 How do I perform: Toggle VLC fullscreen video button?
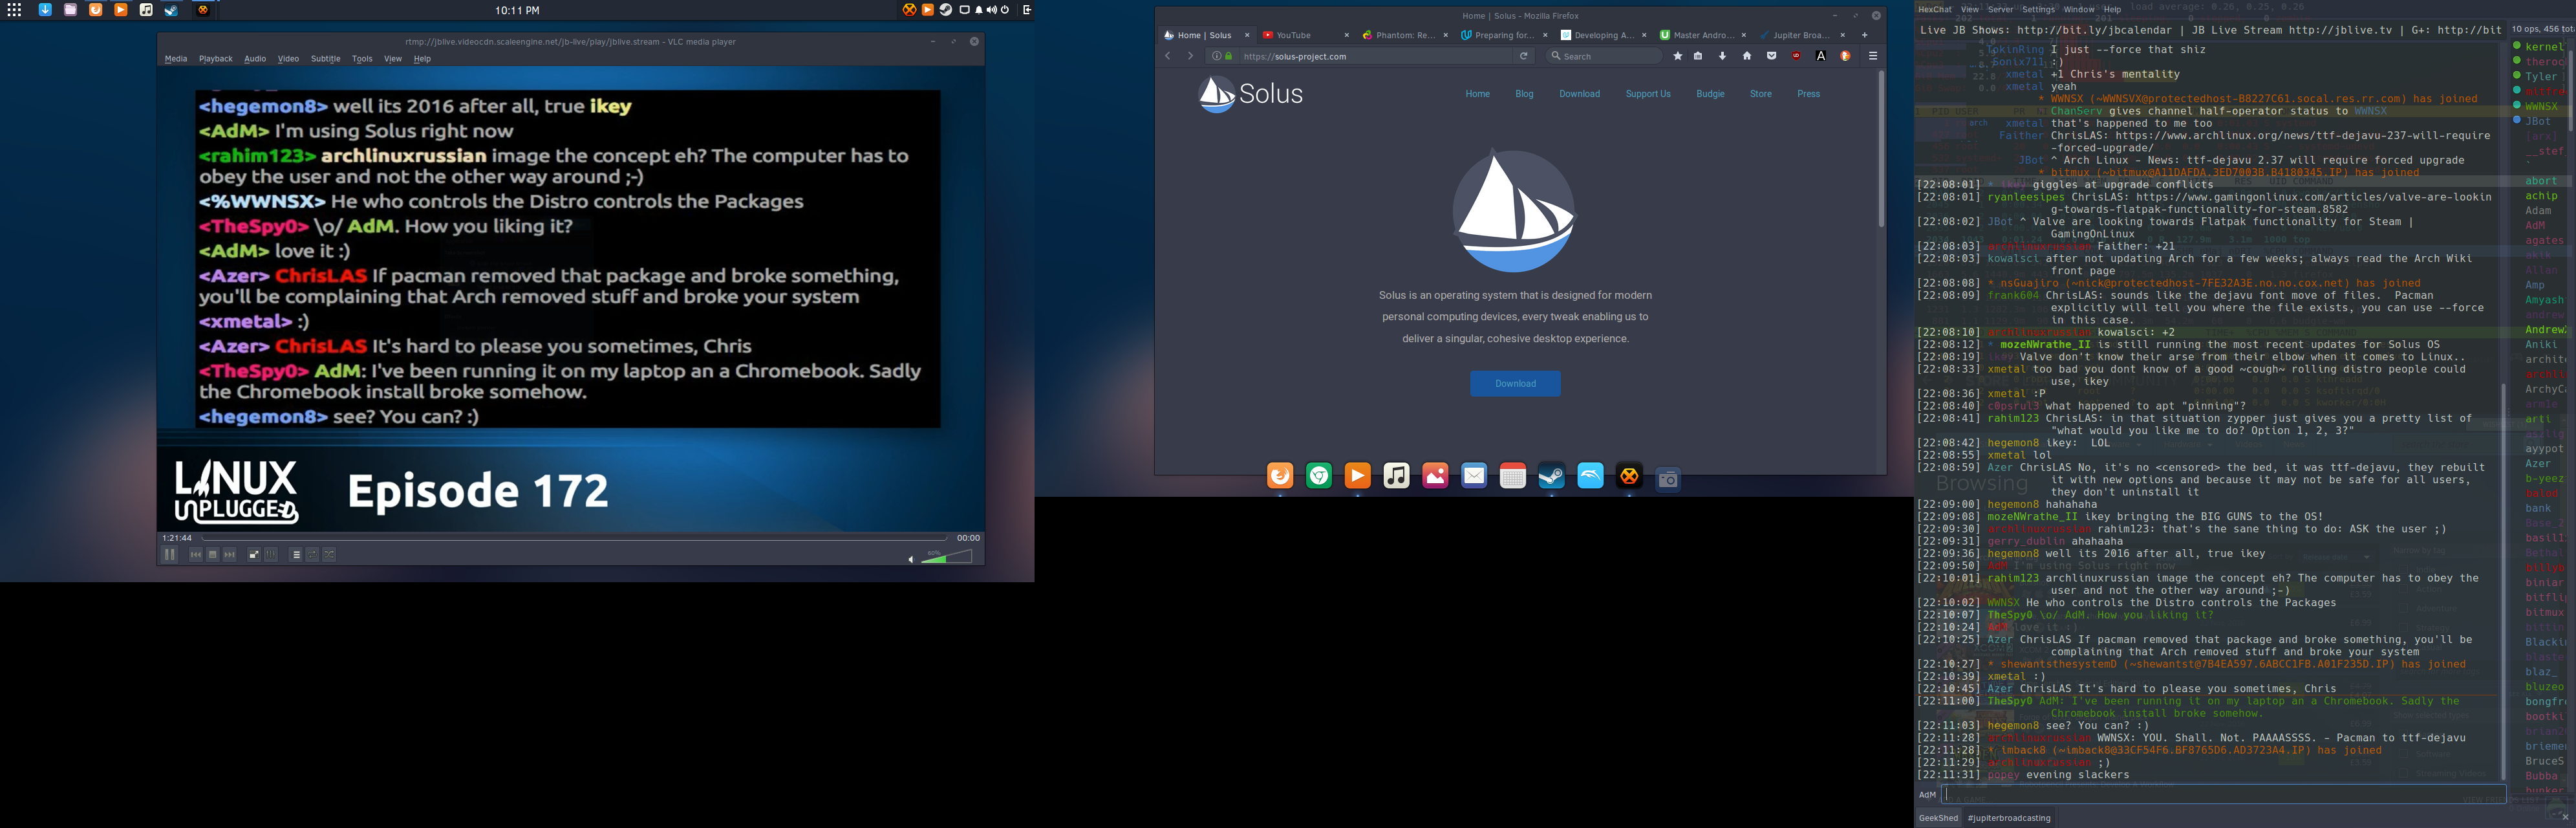pos(254,555)
